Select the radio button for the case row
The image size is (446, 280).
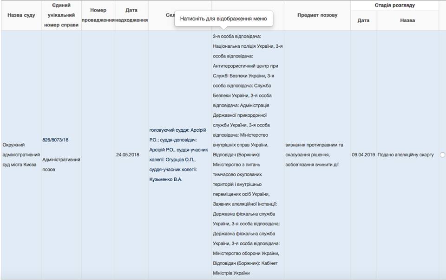tap(442, 155)
